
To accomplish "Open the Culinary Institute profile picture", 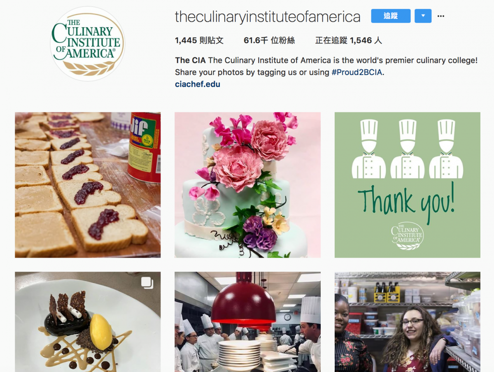I will point(88,44).
